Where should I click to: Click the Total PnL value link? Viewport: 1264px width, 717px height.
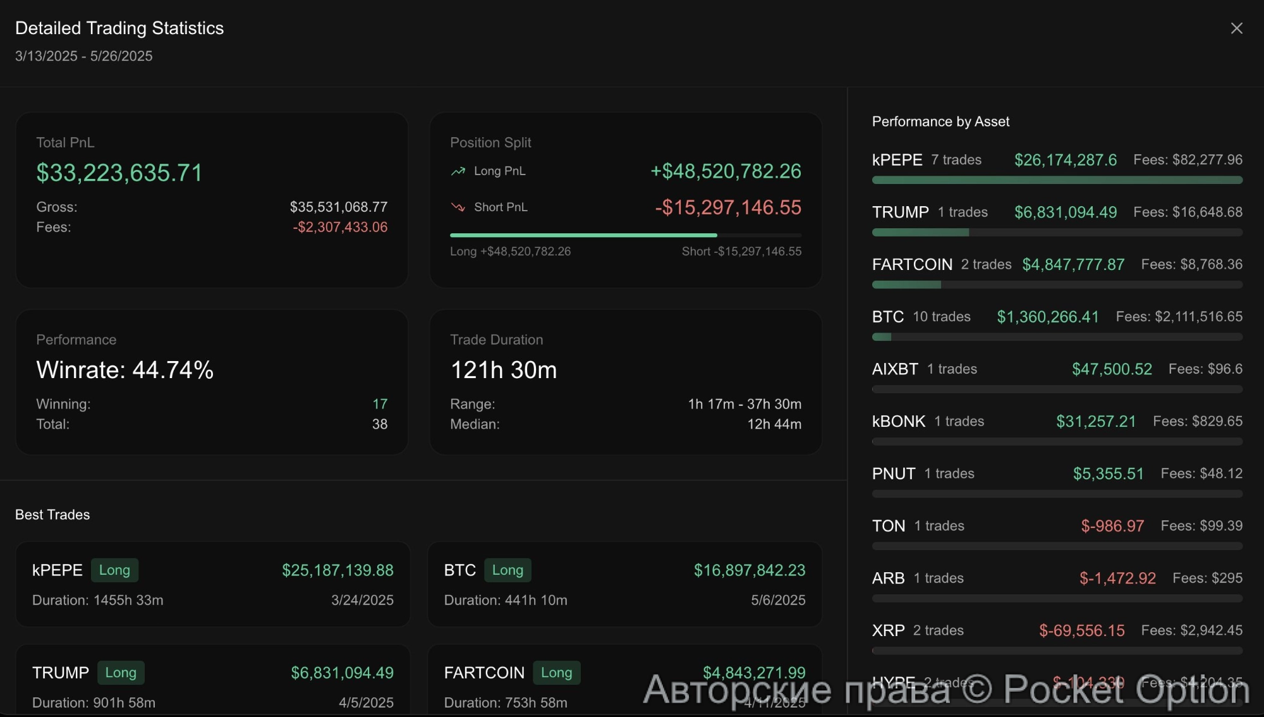(x=119, y=173)
